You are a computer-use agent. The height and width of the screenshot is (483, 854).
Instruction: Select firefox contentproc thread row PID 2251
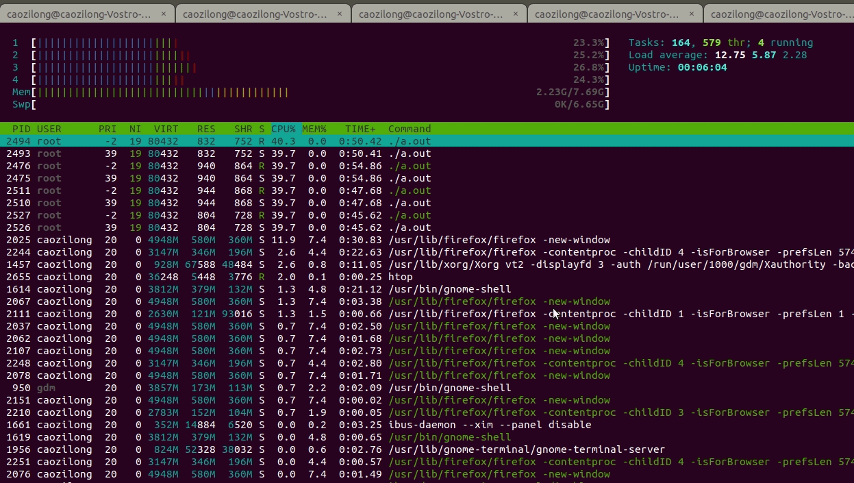pyautogui.click(x=427, y=462)
